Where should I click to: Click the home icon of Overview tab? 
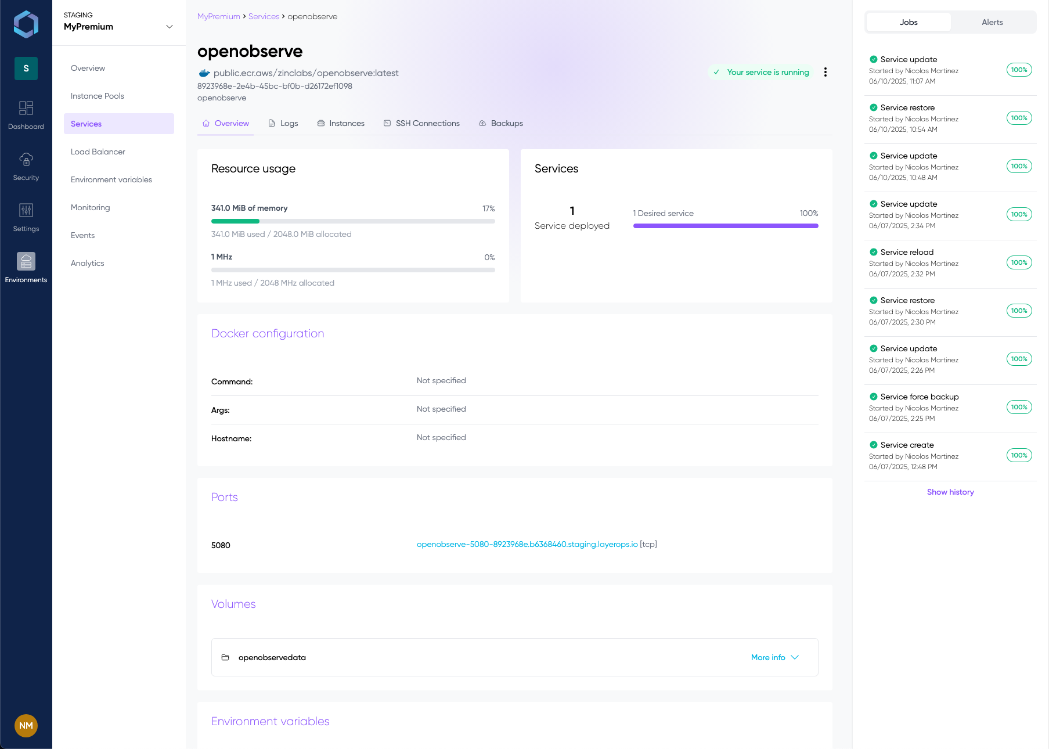pos(206,123)
